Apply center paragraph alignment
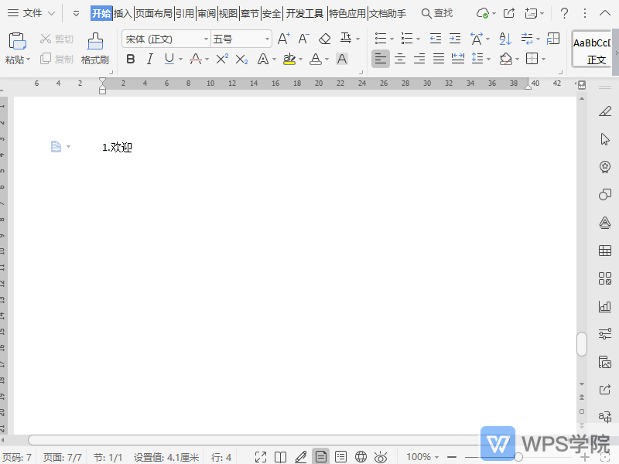This screenshot has height=464, width=619. [x=400, y=59]
